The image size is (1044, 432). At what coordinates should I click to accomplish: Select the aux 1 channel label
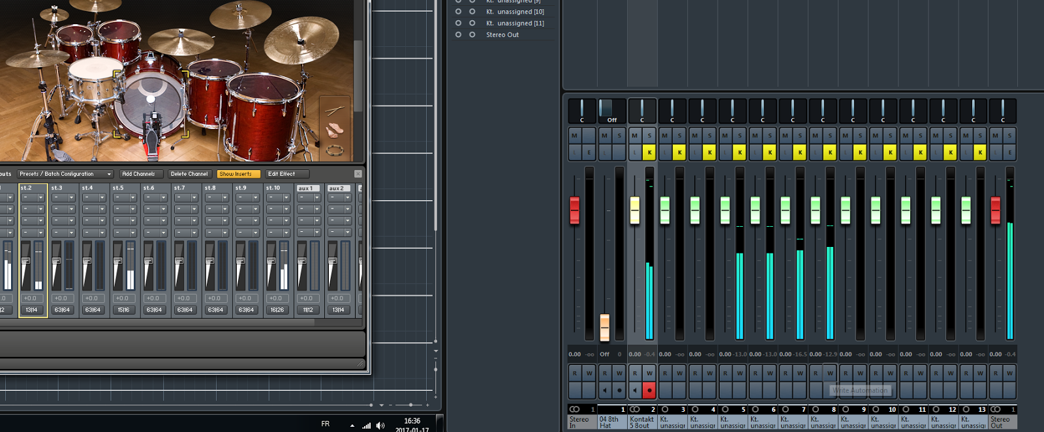(x=309, y=188)
